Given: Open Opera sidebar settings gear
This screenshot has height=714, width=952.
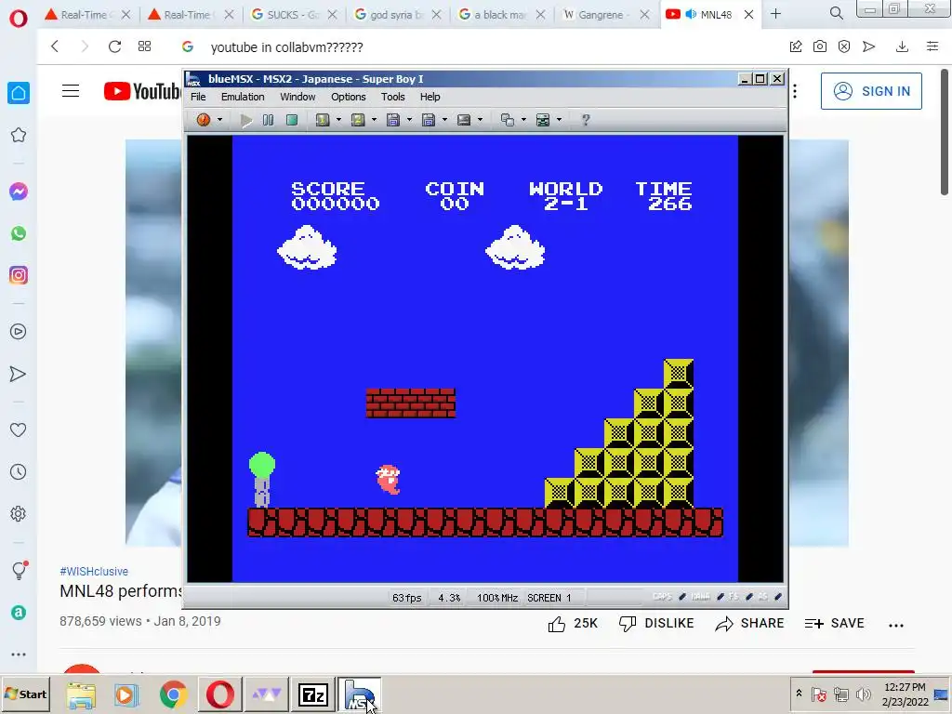Looking at the screenshot, I should pyautogui.click(x=19, y=513).
